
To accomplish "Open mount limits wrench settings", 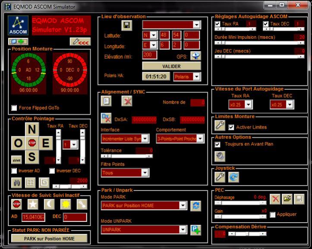I will click(220, 126).
